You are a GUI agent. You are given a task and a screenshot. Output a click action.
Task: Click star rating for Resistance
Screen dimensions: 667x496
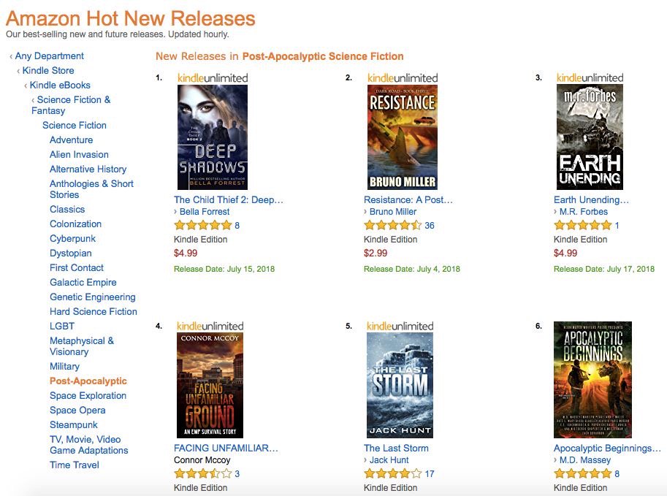click(392, 225)
